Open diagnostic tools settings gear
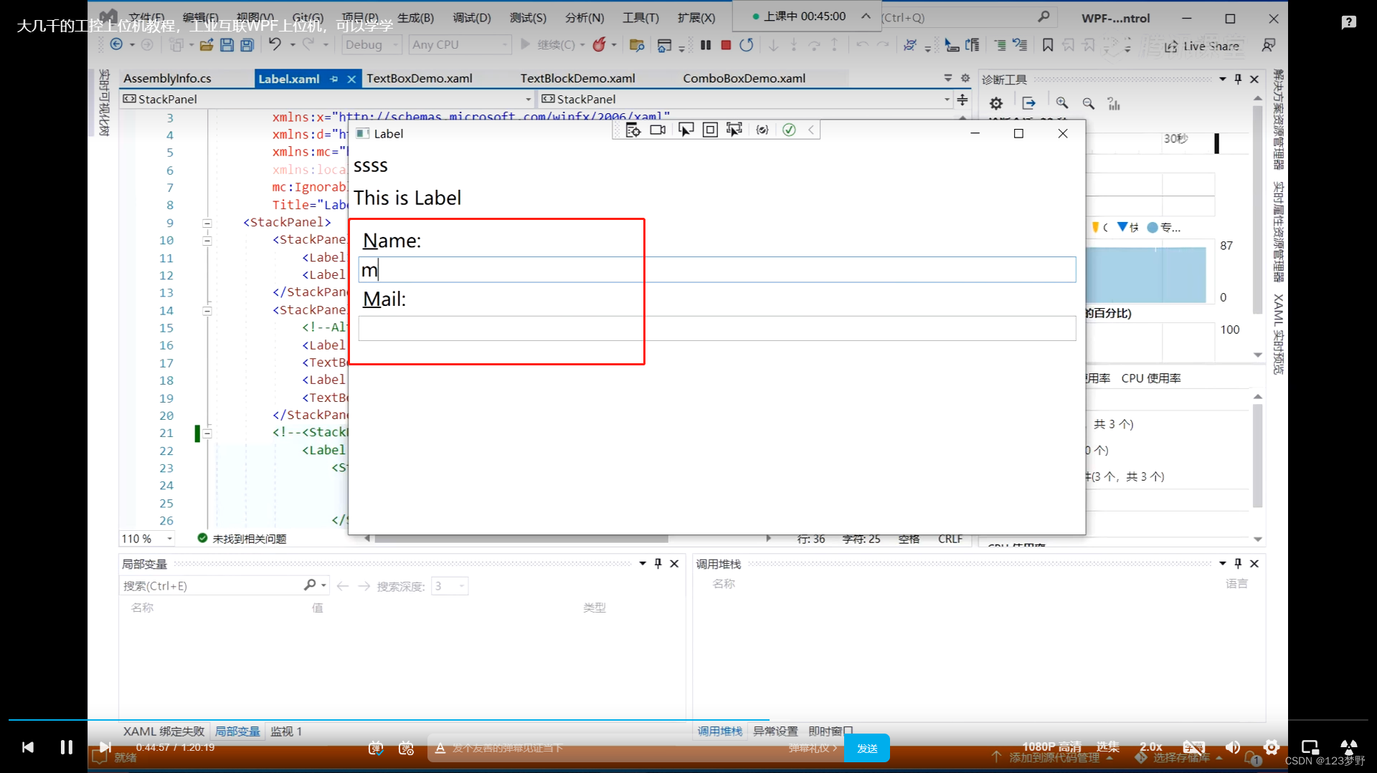Viewport: 1377px width, 773px height. (x=996, y=103)
